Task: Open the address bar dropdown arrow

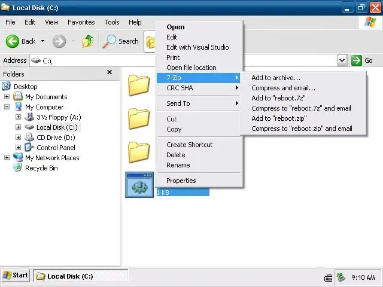Action: [x=342, y=60]
